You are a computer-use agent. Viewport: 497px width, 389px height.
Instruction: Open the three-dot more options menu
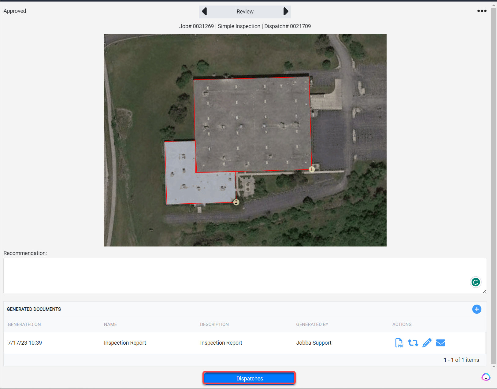click(x=482, y=11)
